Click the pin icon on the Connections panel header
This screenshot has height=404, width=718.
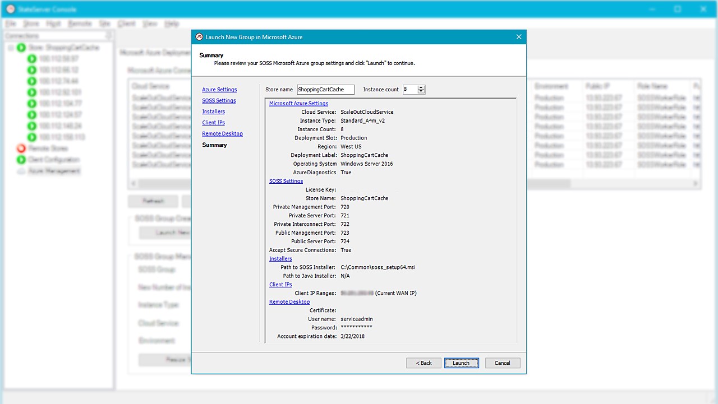click(108, 36)
